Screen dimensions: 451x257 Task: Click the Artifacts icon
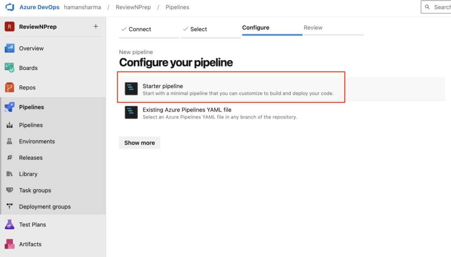(10, 244)
